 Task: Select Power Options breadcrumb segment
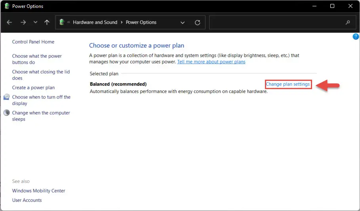coord(141,22)
